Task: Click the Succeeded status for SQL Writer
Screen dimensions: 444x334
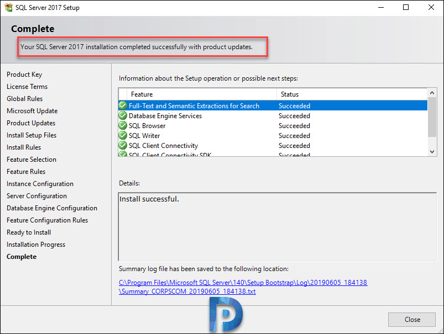Action: click(294, 136)
